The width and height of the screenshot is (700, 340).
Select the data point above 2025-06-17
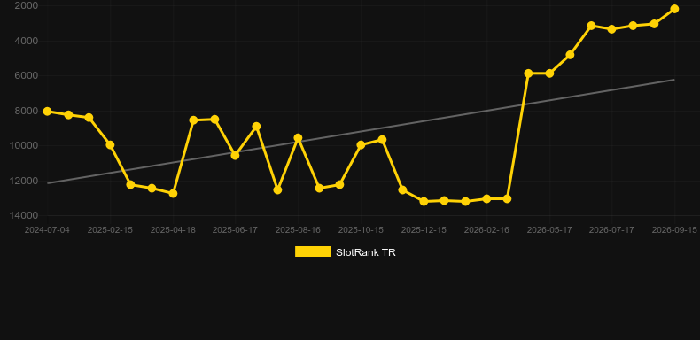point(236,155)
